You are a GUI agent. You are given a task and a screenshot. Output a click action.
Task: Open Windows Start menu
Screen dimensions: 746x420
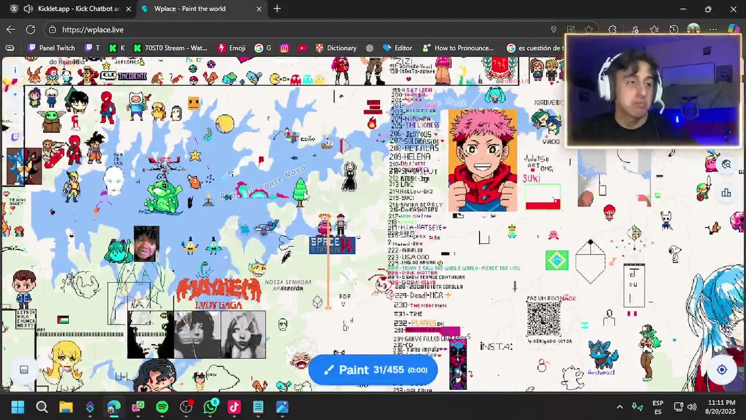pyautogui.click(x=17, y=407)
